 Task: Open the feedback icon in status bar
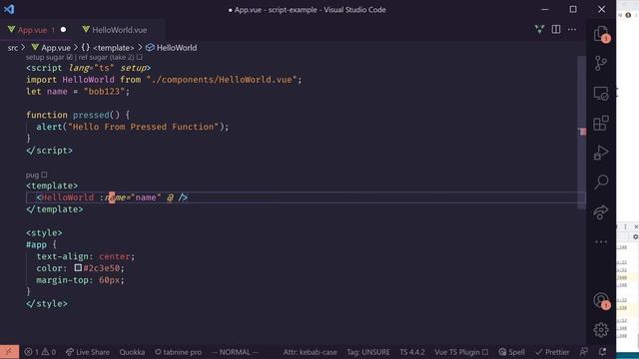point(584,352)
